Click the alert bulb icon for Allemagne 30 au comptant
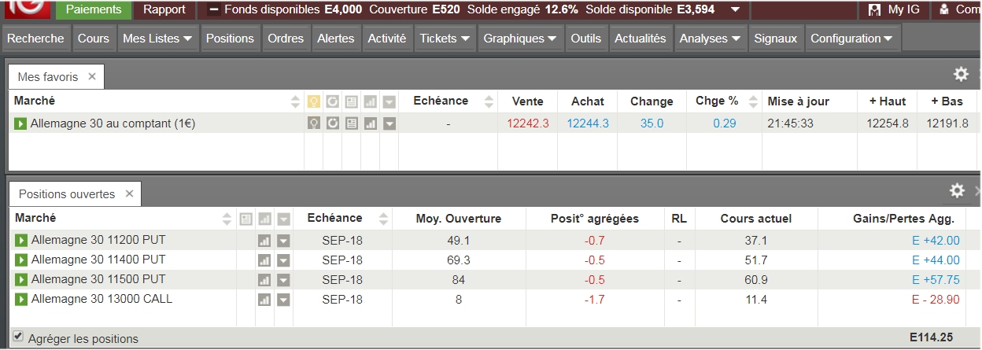Screen dimensions: 982x350 point(314,123)
